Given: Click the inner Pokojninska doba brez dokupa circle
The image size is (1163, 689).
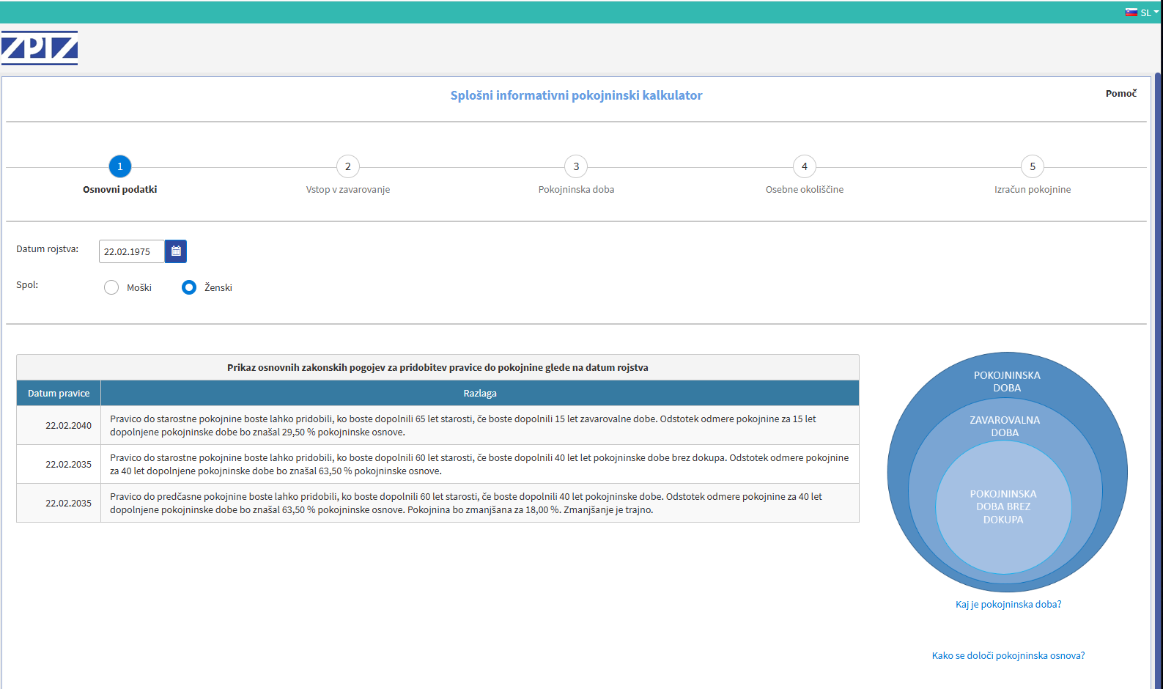Looking at the screenshot, I should (x=1003, y=506).
